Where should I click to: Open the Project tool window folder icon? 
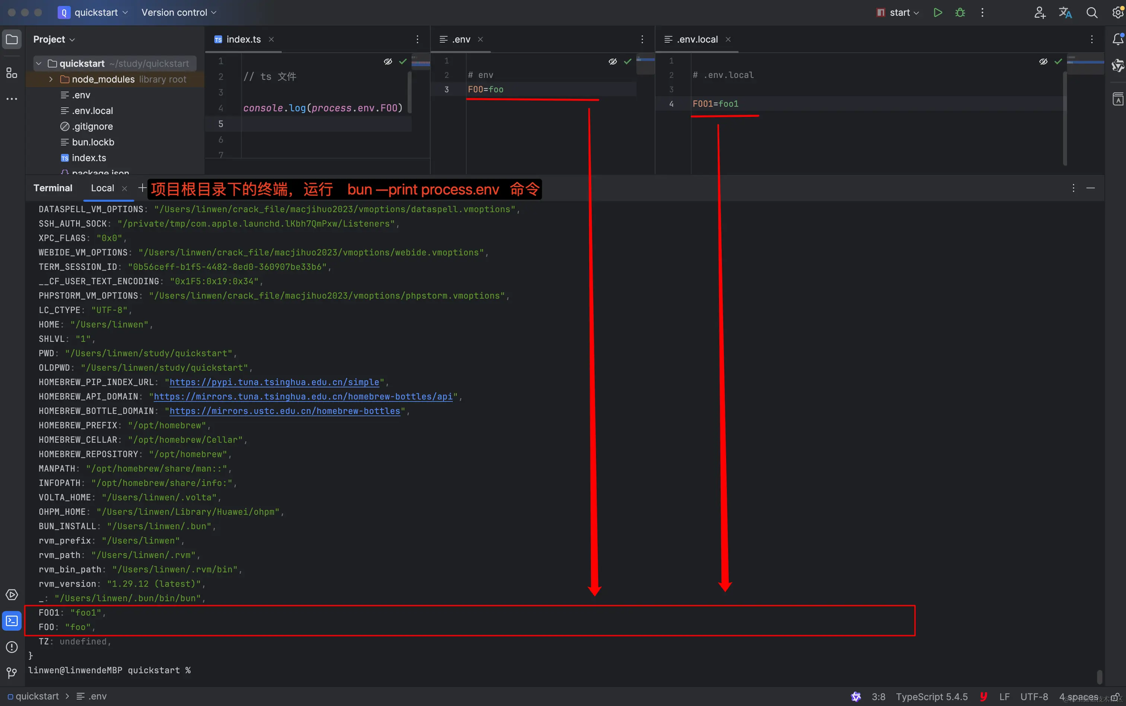click(12, 39)
